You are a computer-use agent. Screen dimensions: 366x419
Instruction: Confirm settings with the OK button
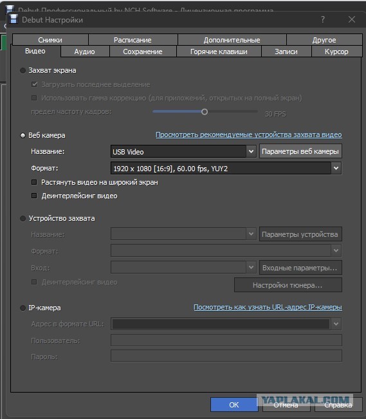coord(234,405)
